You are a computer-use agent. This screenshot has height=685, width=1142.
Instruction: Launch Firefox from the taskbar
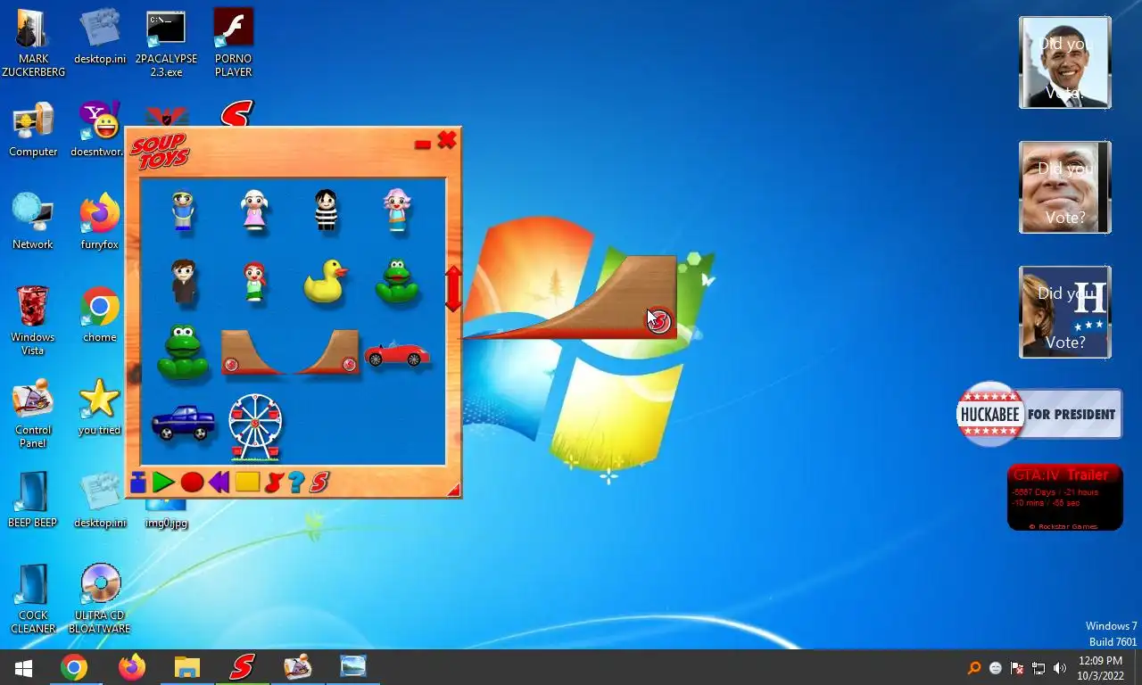coord(131,667)
